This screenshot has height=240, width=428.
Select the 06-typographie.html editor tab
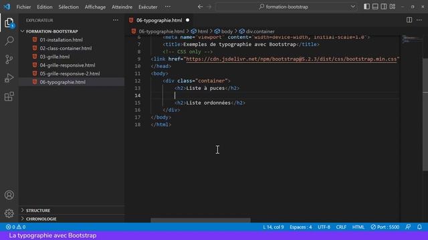pos(160,20)
